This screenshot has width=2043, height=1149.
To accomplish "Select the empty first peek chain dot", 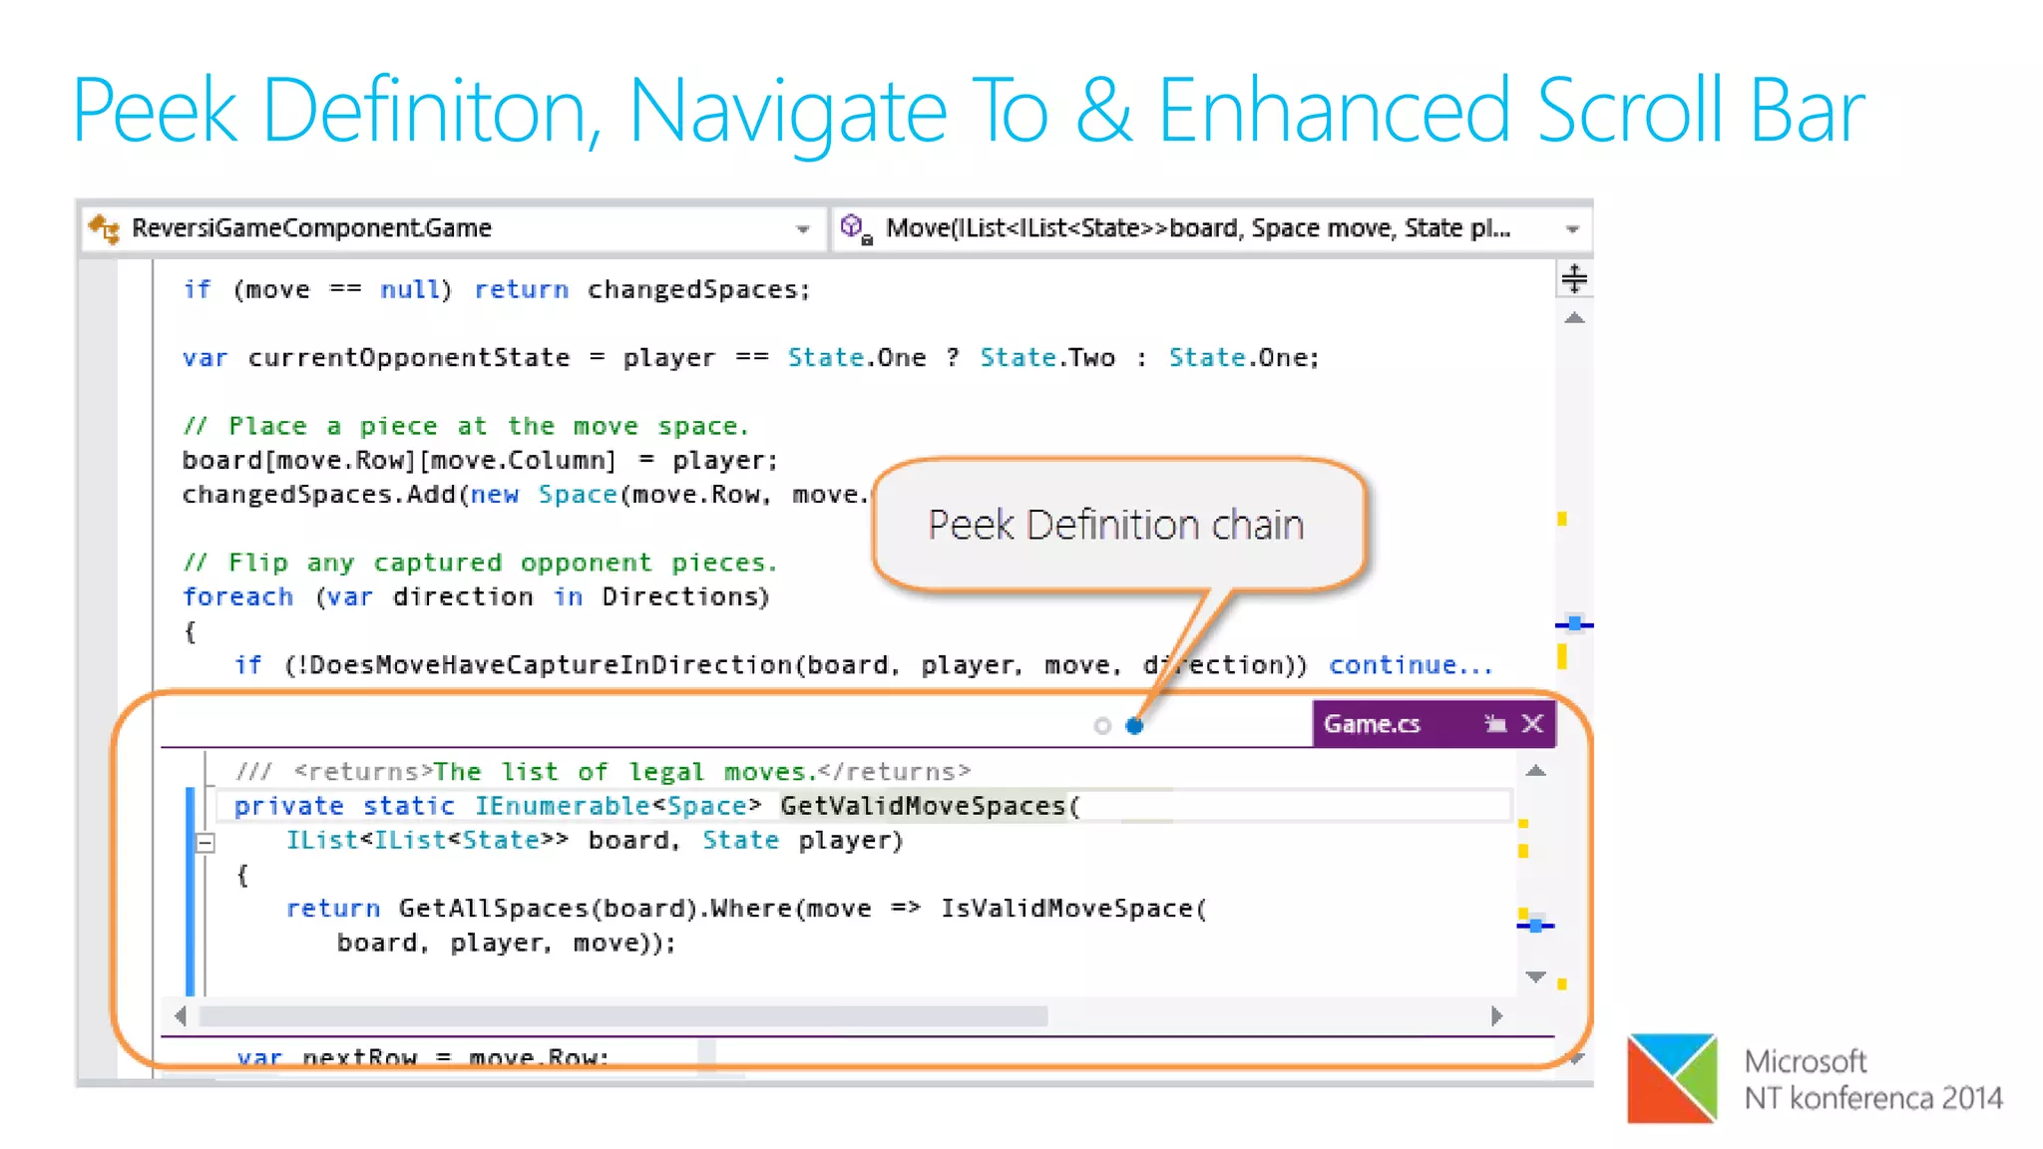I will pyautogui.click(x=1102, y=726).
